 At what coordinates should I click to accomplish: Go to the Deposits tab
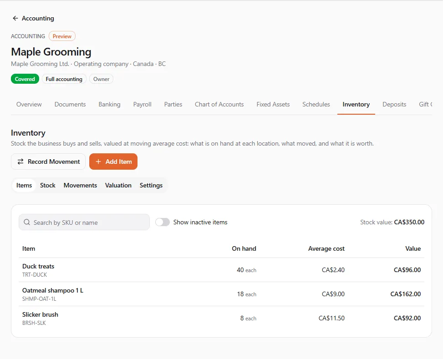(x=394, y=105)
